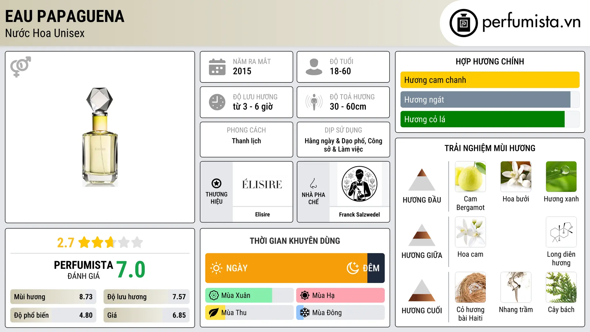Click the perfumista.vn site name

pos(532,22)
